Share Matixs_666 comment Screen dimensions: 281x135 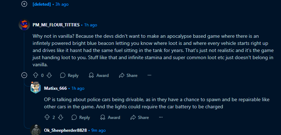[x=140, y=118]
